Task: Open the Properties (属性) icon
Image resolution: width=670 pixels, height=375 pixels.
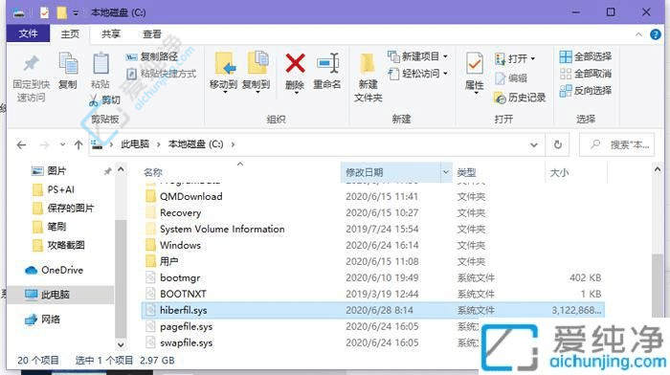Action: (x=475, y=64)
